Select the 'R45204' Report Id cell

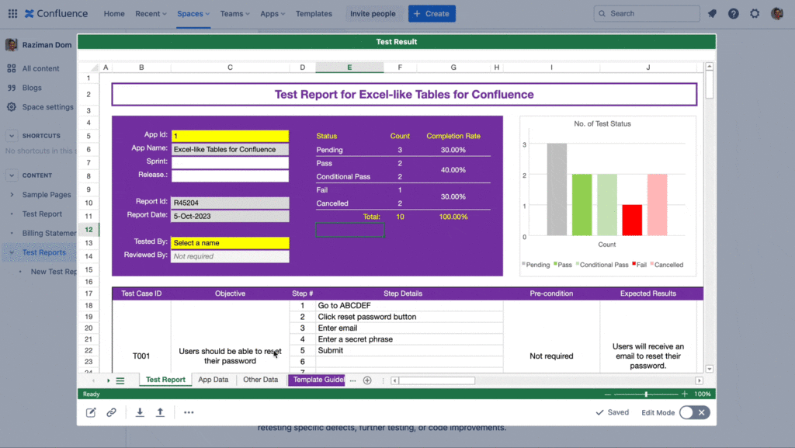(230, 203)
